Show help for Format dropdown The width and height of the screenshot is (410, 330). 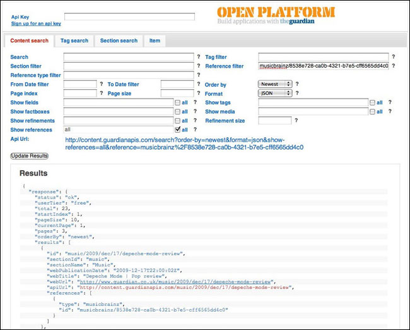tap(297, 93)
